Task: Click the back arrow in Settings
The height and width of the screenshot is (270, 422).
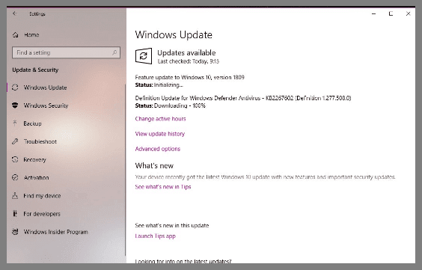Action: coord(15,13)
